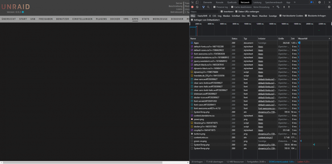Open the Keine Drosselung throttling dropdown

[264, 7]
